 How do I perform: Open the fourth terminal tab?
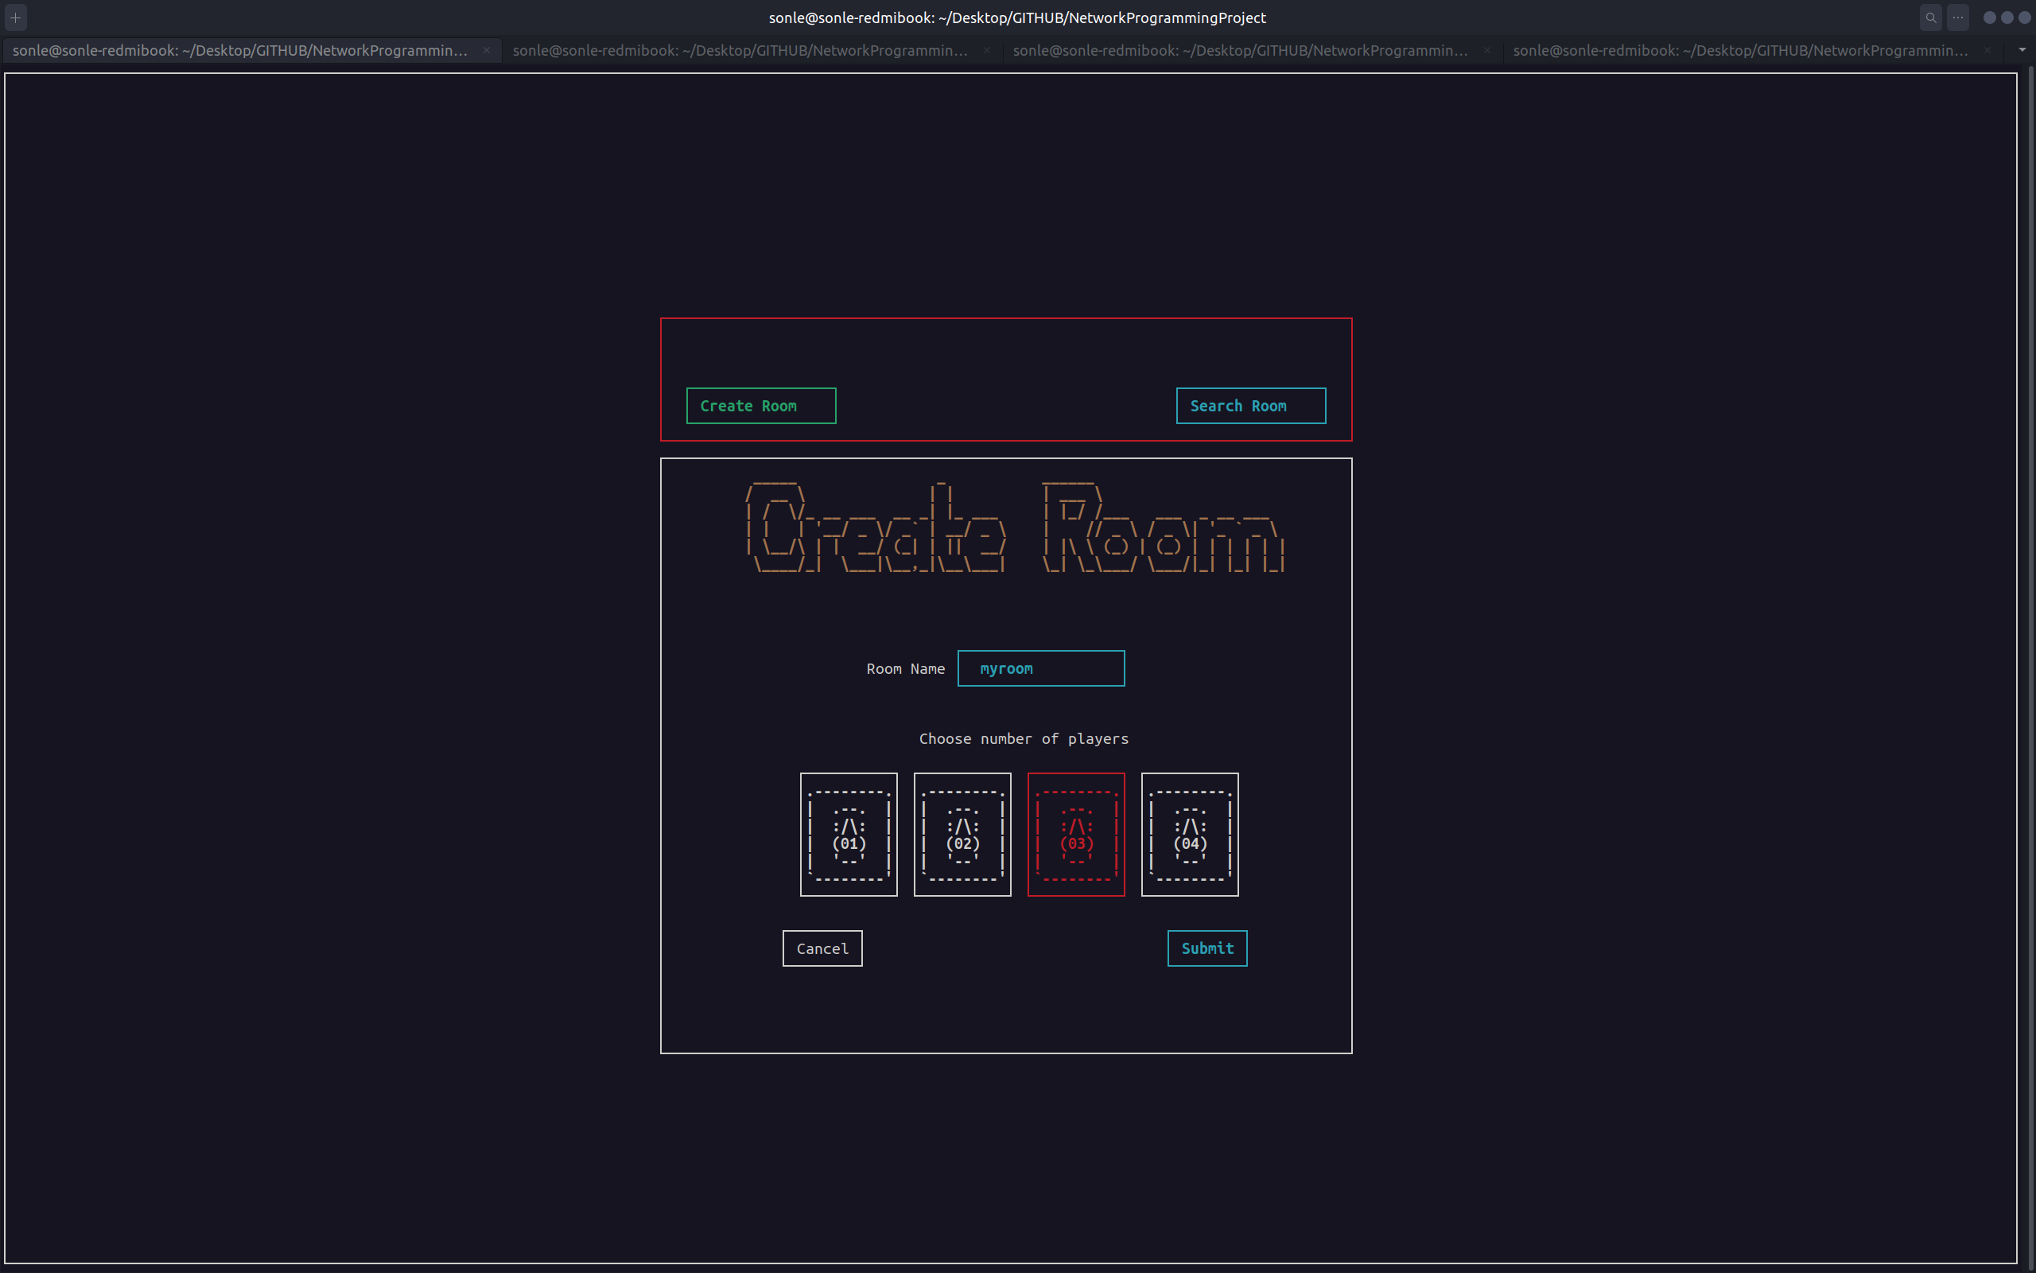(1739, 50)
